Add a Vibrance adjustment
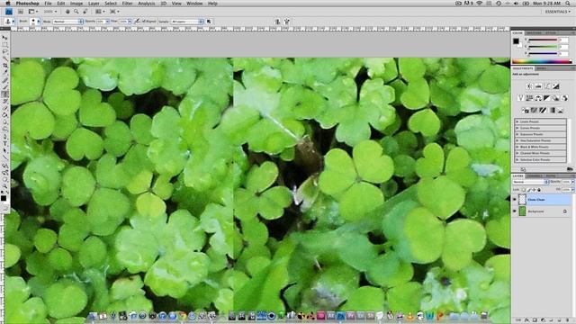This screenshot has width=576, height=324. pyautogui.click(x=520, y=98)
